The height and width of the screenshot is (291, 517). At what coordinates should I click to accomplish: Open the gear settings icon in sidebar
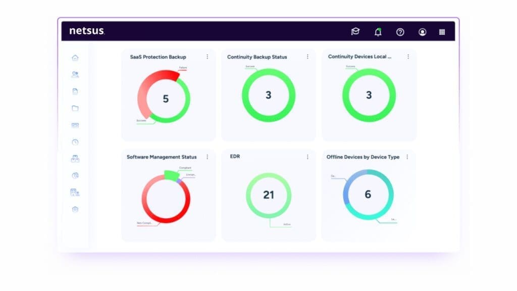(x=75, y=209)
